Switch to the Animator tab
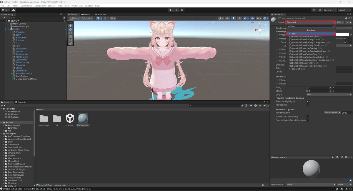353x191 pixels. [101, 14]
